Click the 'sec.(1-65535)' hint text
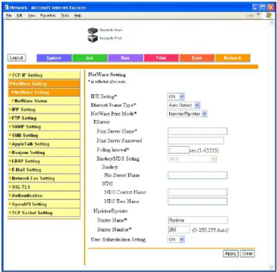This screenshot has height=272, width=277. pyautogui.click(x=204, y=150)
